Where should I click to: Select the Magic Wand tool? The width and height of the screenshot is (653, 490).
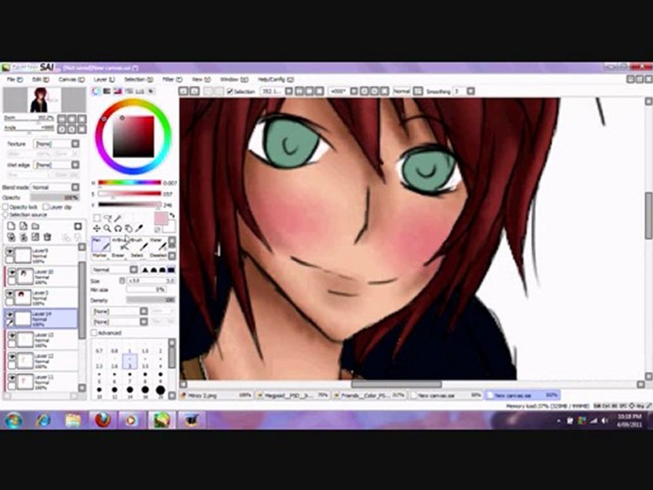(118, 218)
